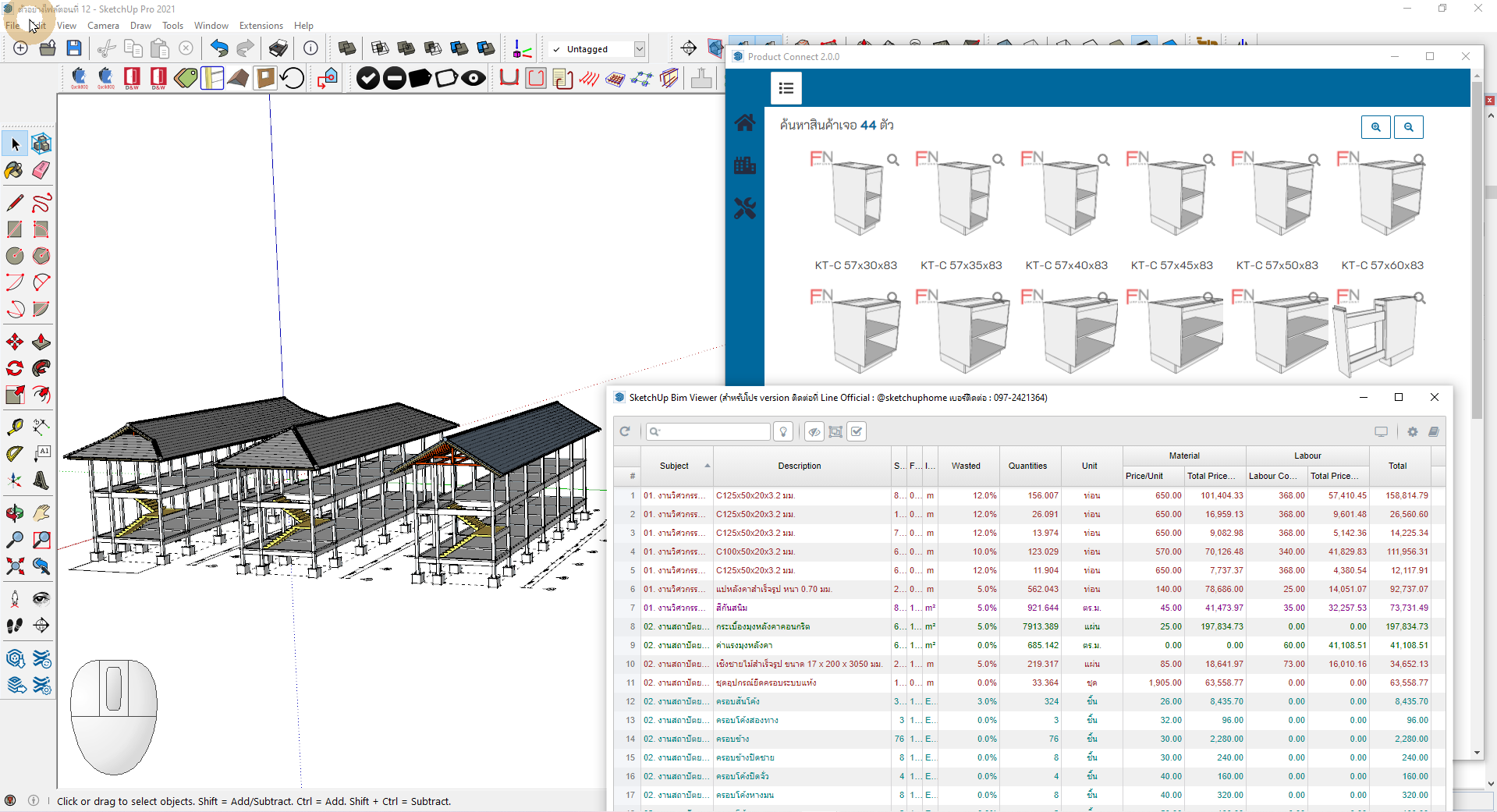Toggle the Look Around eye tool
The width and height of the screenshot is (1497, 812).
point(41,599)
